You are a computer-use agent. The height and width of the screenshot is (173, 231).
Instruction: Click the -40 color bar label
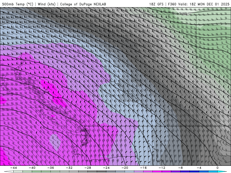pyautogui.click(x=32, y=168)
